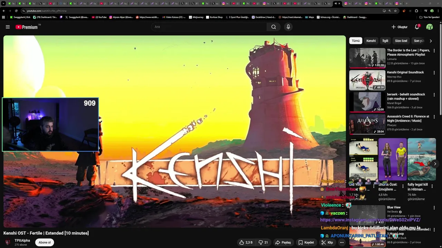This screenshot has width=442, height=248.
Task: Select the Son yüklenenler filter chip
Action: (x=419, y=41)
